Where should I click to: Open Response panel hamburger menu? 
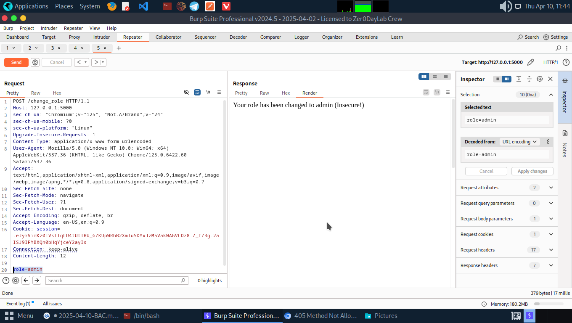[x=448, y=92]
